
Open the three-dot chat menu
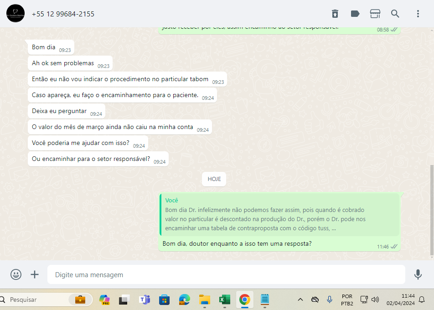[418, 14]
